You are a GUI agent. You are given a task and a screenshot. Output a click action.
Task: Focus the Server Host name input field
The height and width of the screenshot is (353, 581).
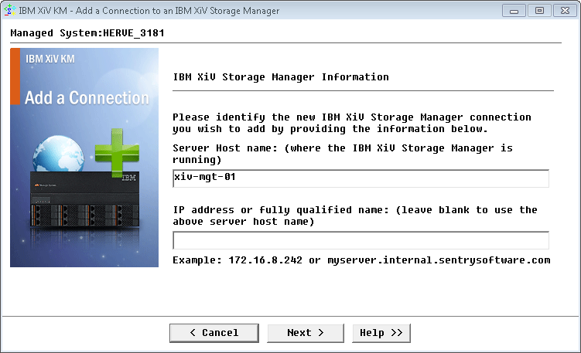point(361,178)
